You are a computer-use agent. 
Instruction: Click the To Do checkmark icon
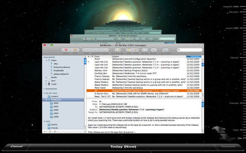[136, 50]
